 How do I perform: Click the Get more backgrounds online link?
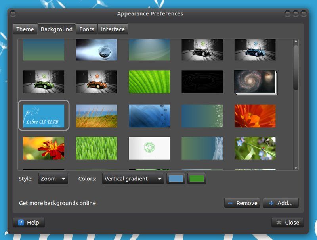pos(57,203)
